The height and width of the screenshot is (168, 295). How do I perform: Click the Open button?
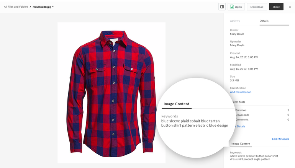[236, 7]
